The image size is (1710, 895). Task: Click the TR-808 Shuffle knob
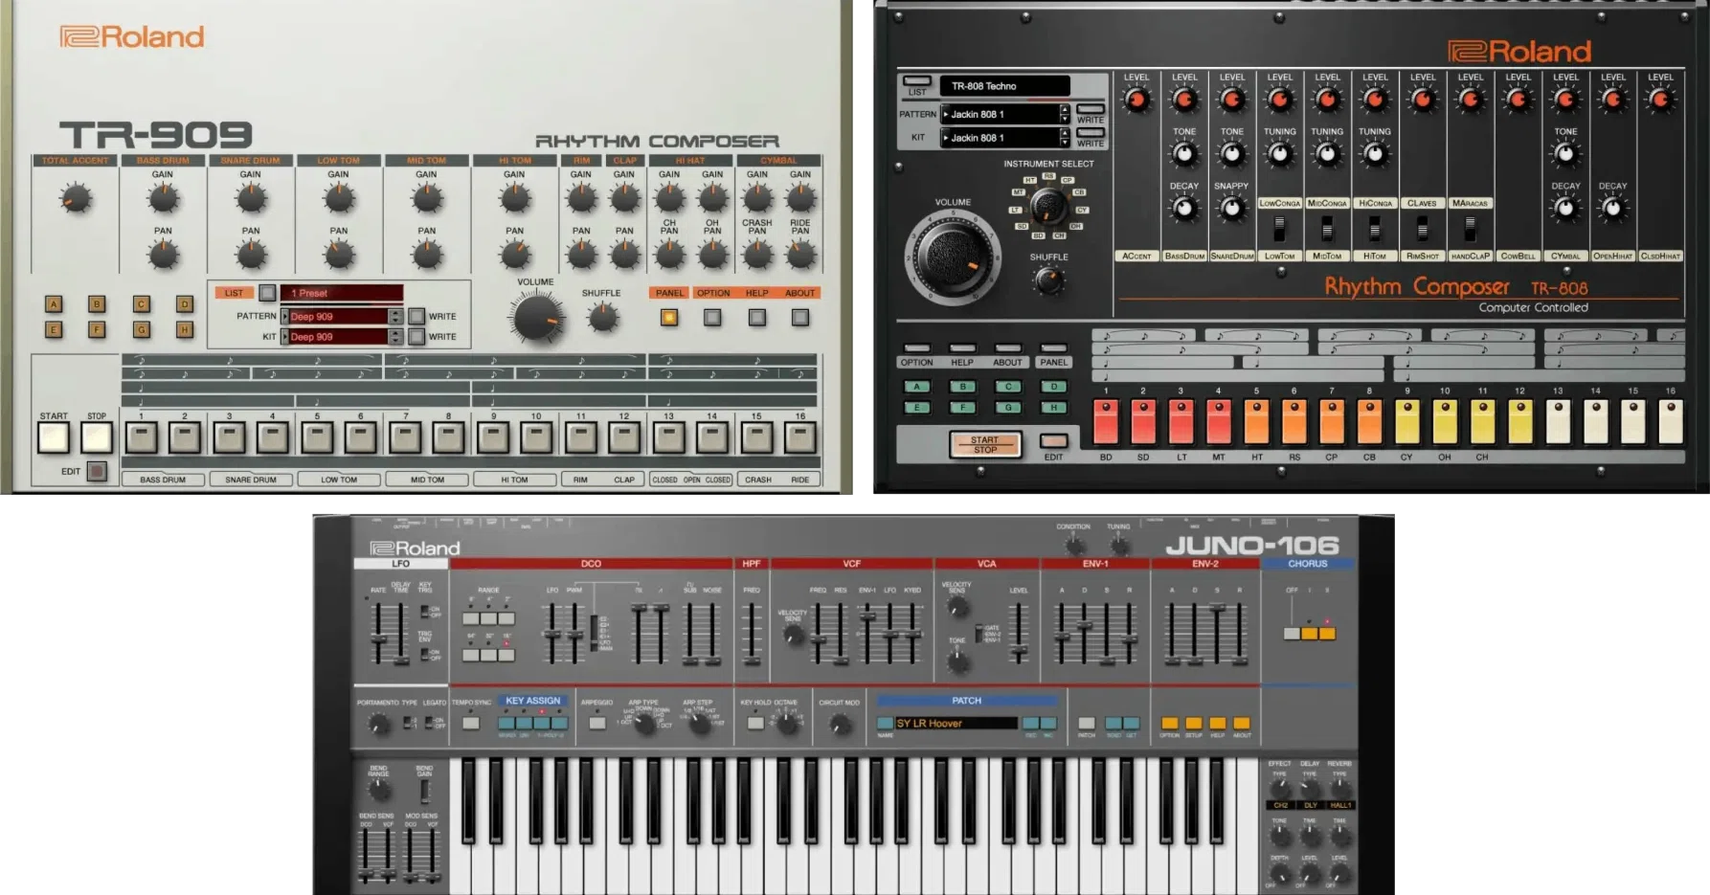tap(1048, 280)
